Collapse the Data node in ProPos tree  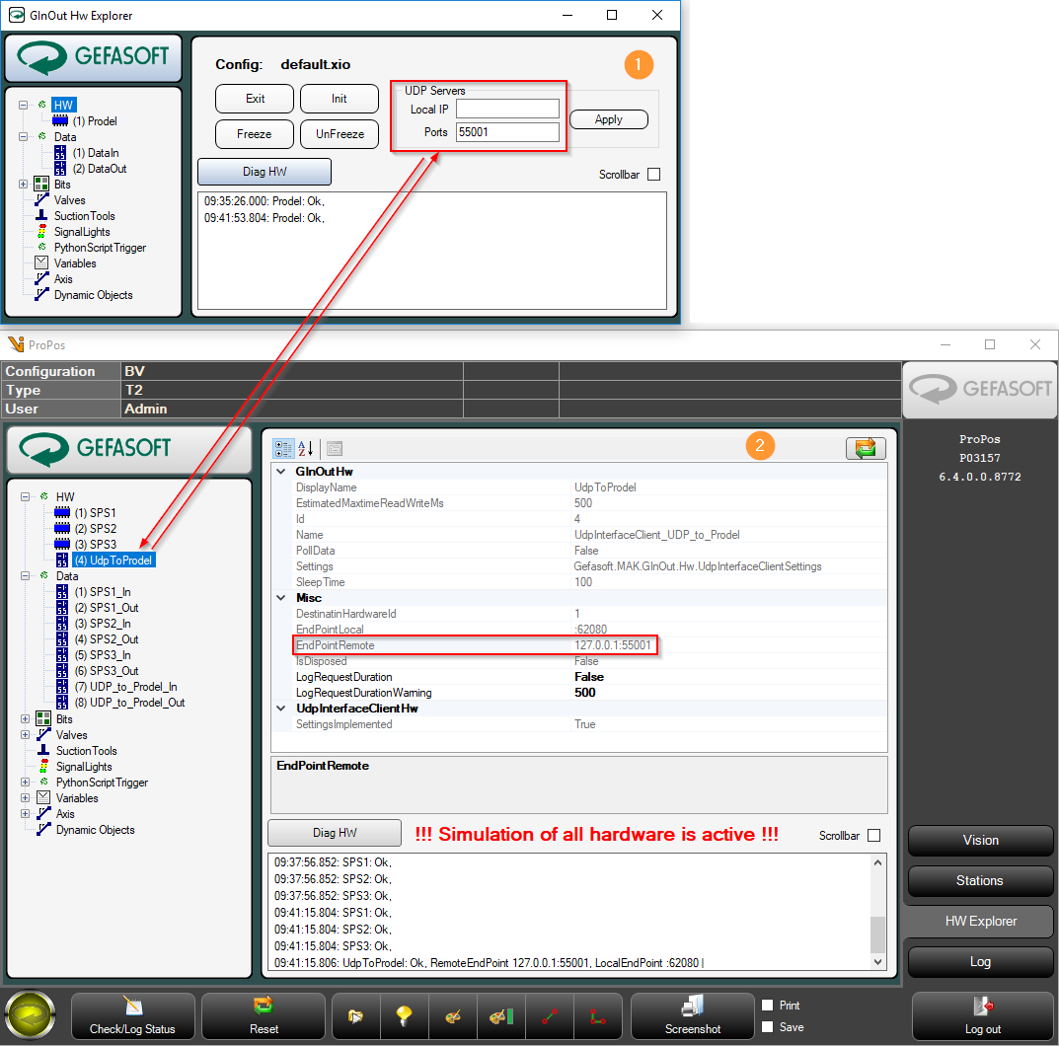pos(25,576)
